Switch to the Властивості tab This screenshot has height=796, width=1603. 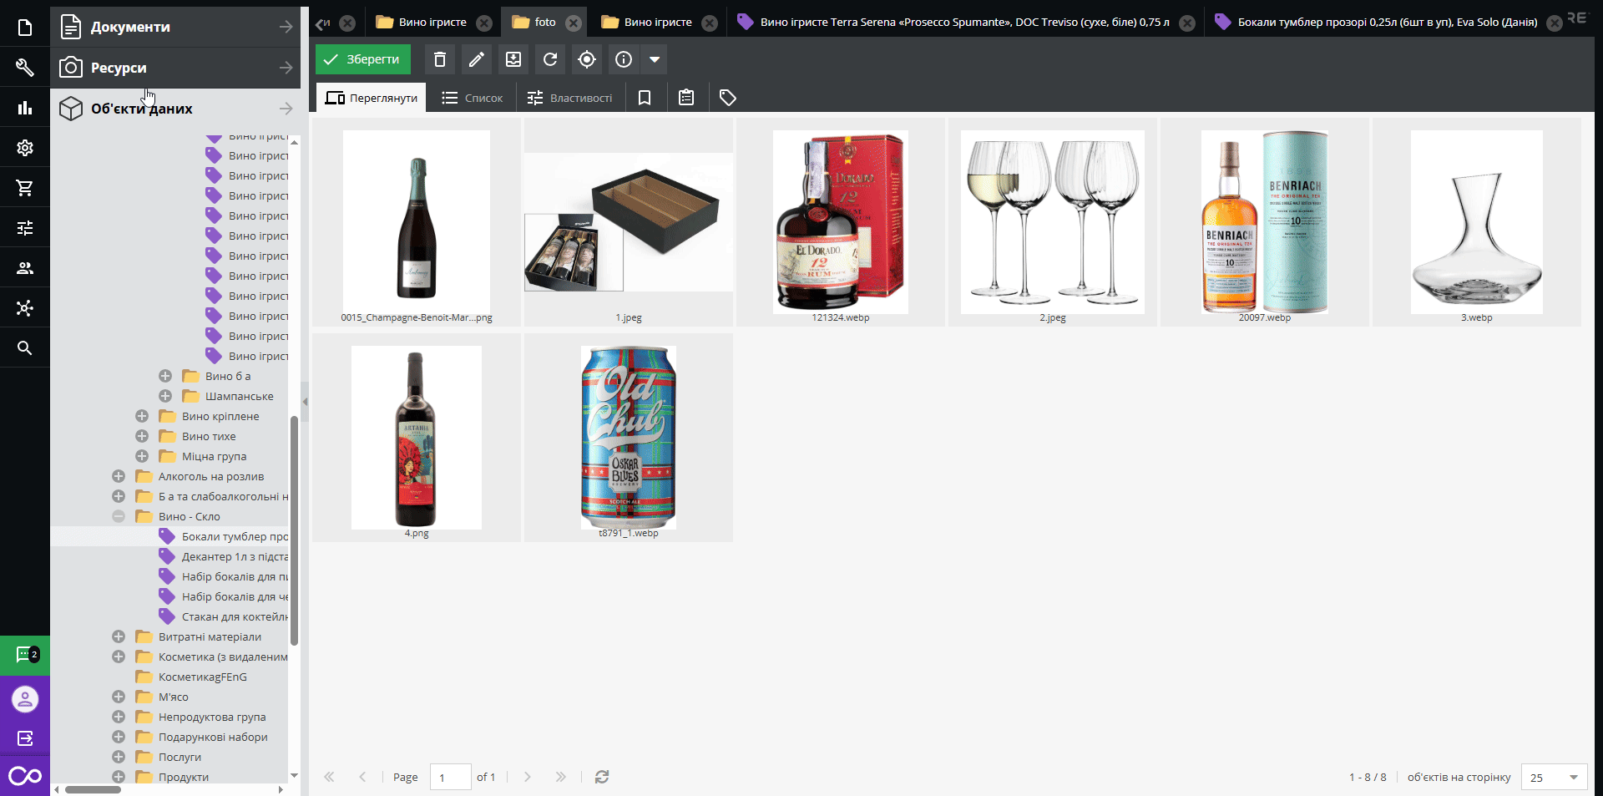(x=570, y=98)
